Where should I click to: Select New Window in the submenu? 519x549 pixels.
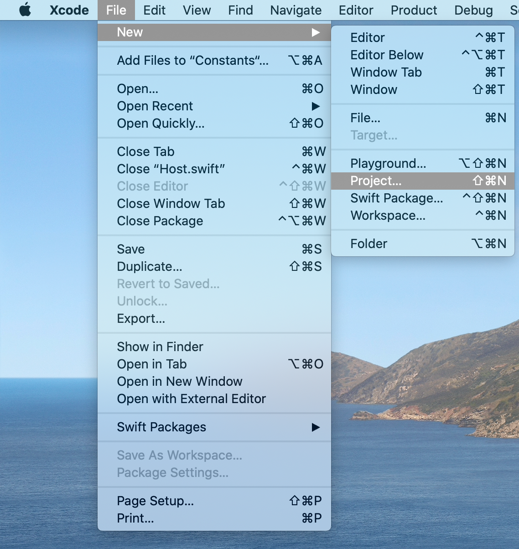click(x=423, y=90)
